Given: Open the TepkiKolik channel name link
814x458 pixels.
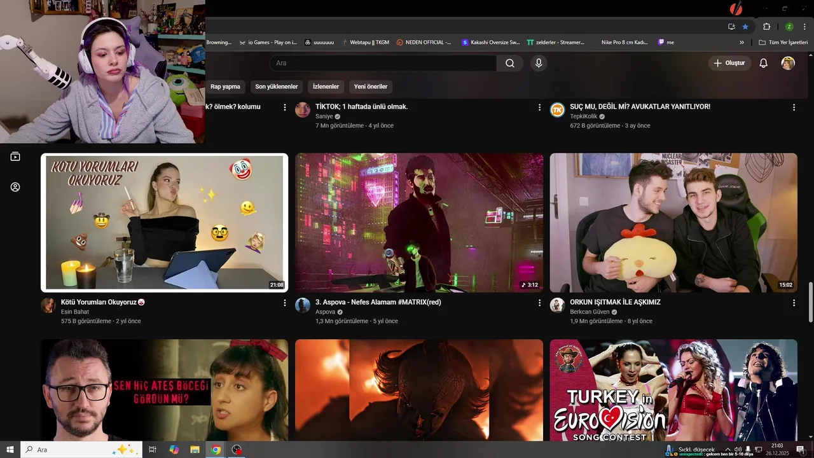Looking at the screenshot, I should (x=583, y=116).
